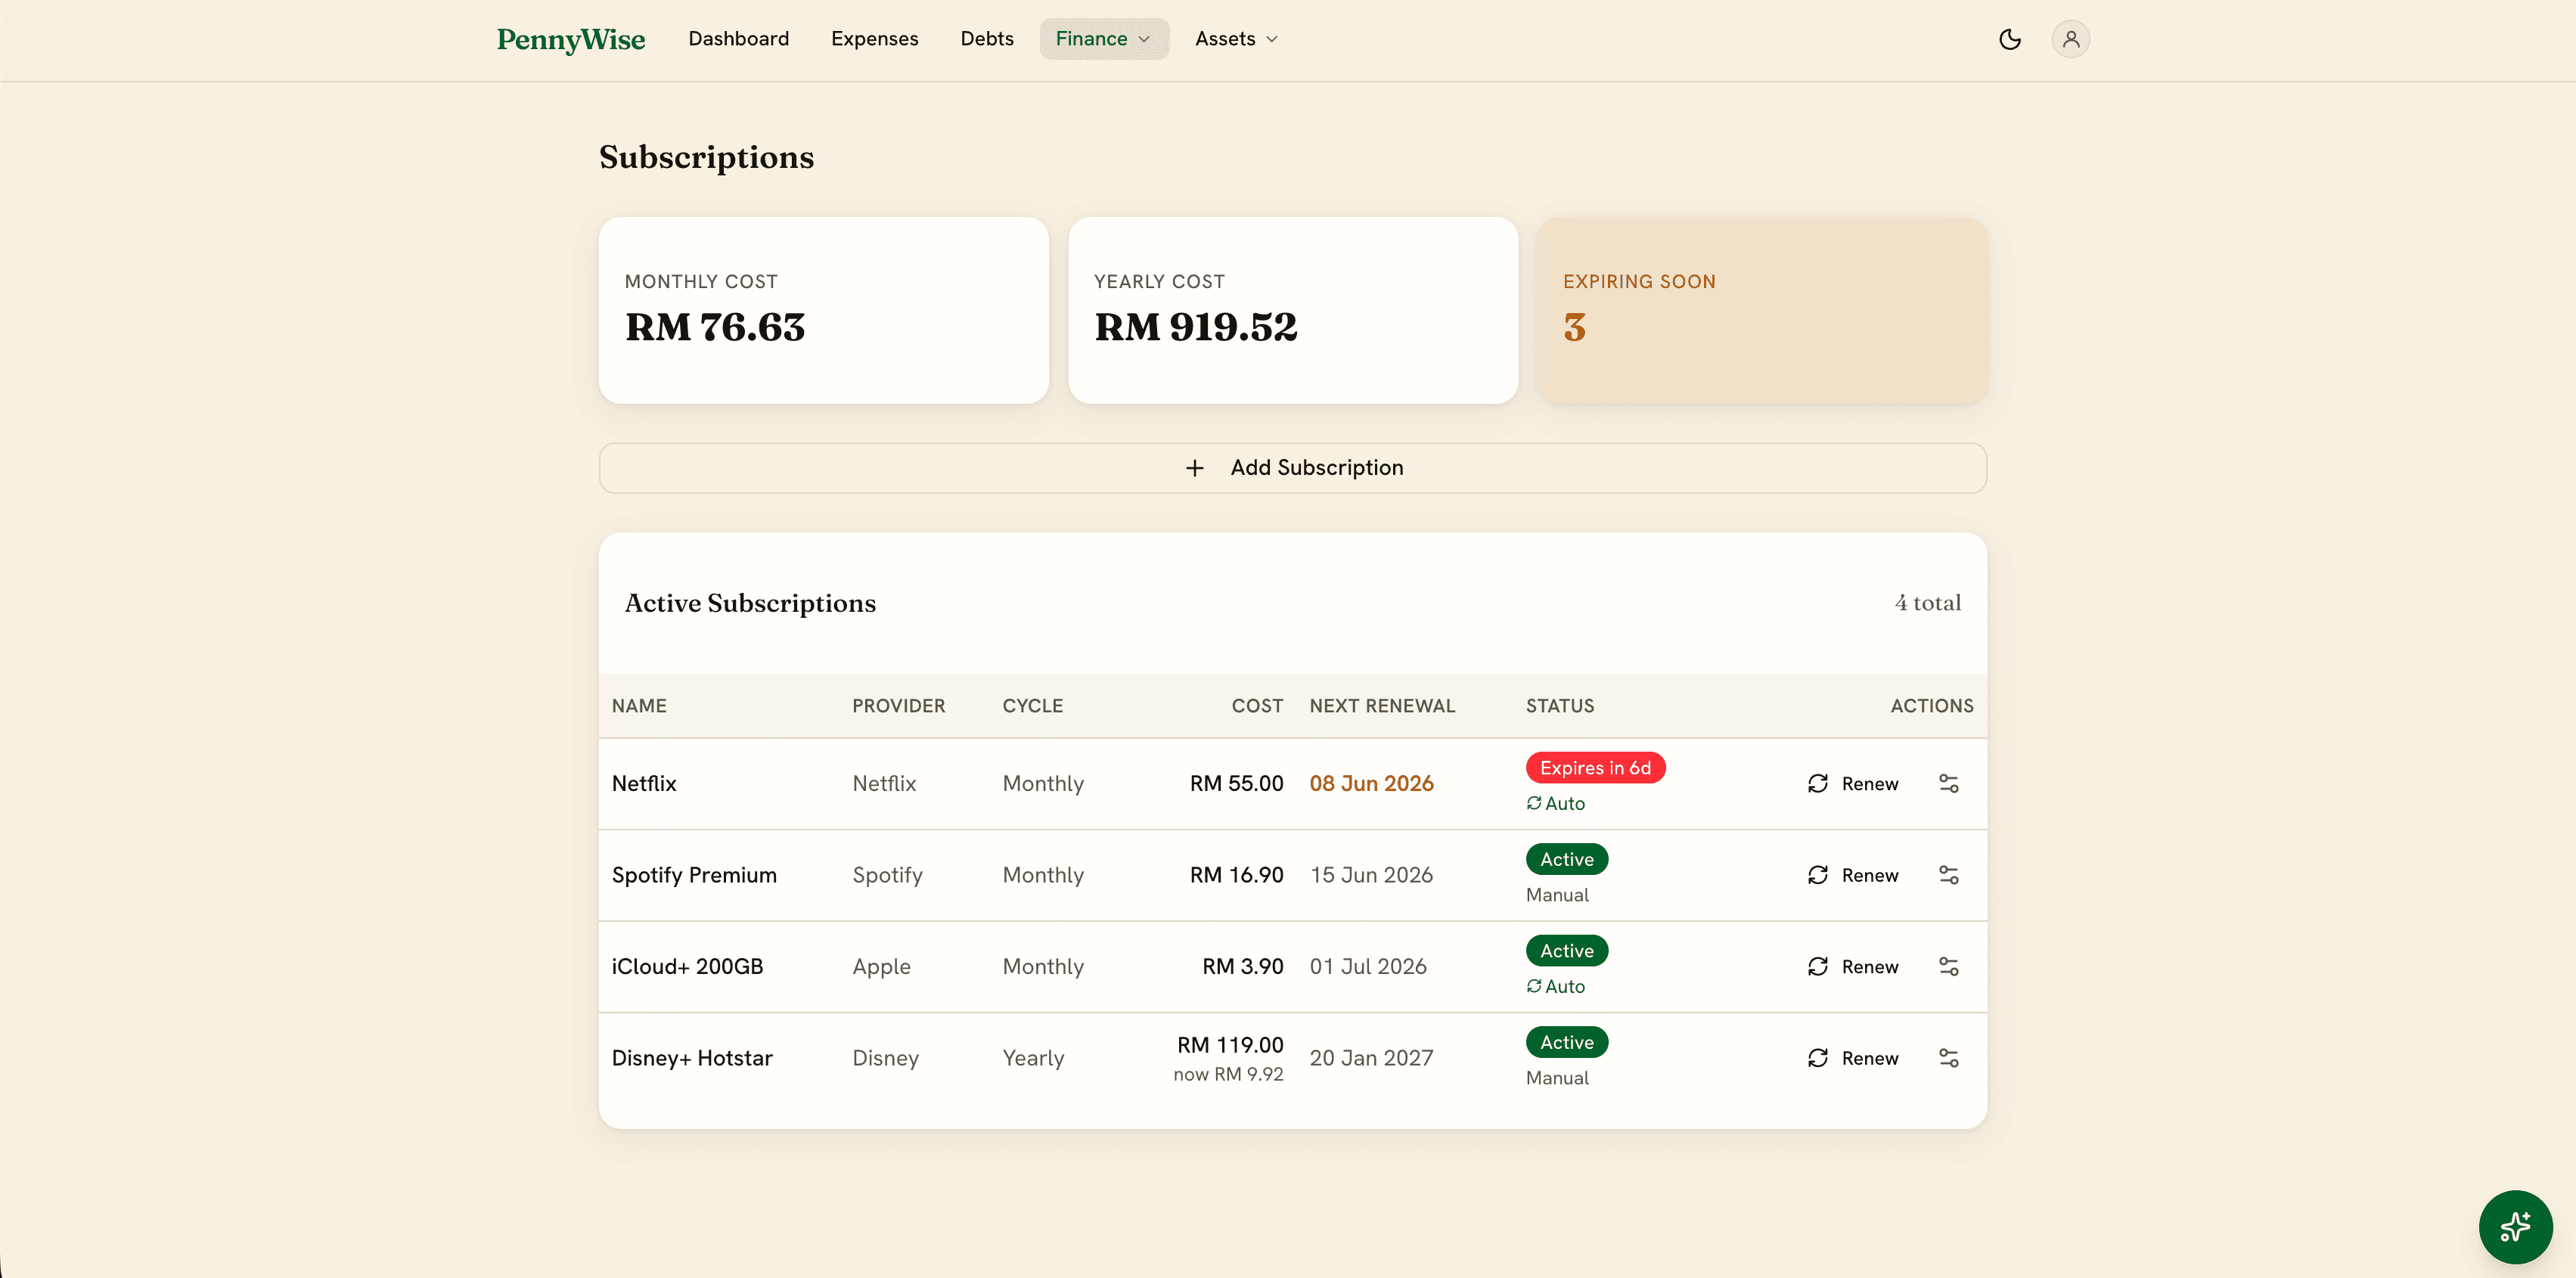The width and height of the screenshot is (2576, 1278).
Task: Expand the Finance dropdown menu
Action: tap(1104, 39)
